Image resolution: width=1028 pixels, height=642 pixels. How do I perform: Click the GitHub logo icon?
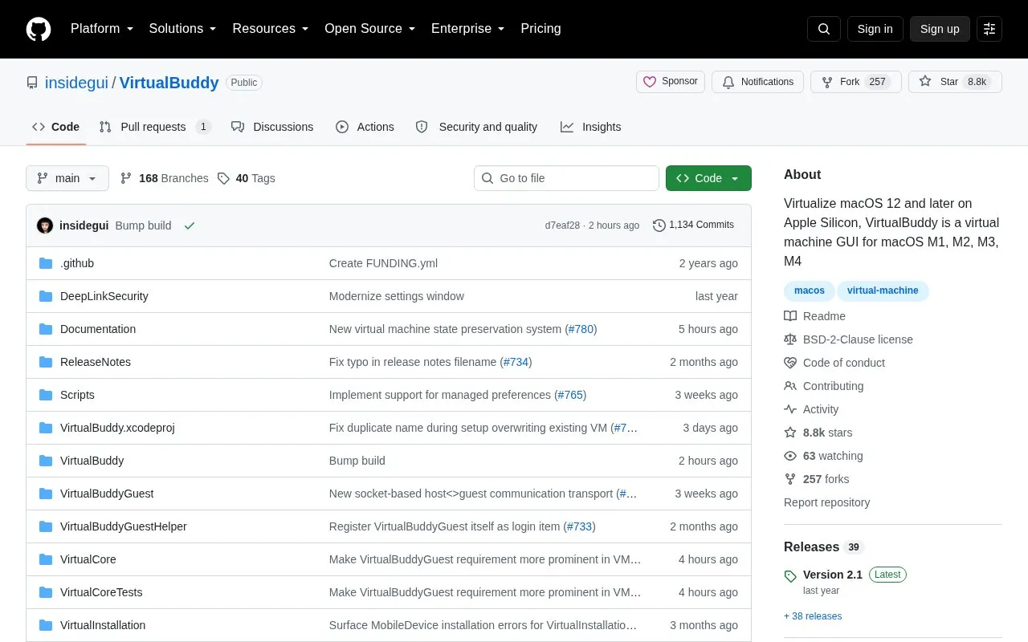39,29
